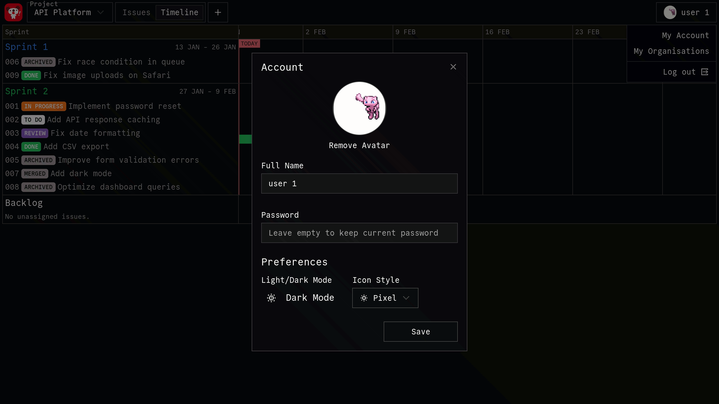The image size is (719, 404).
Task: Click the pixel sun icon beside Dark Mode
Action: click(x=271, y=298)
